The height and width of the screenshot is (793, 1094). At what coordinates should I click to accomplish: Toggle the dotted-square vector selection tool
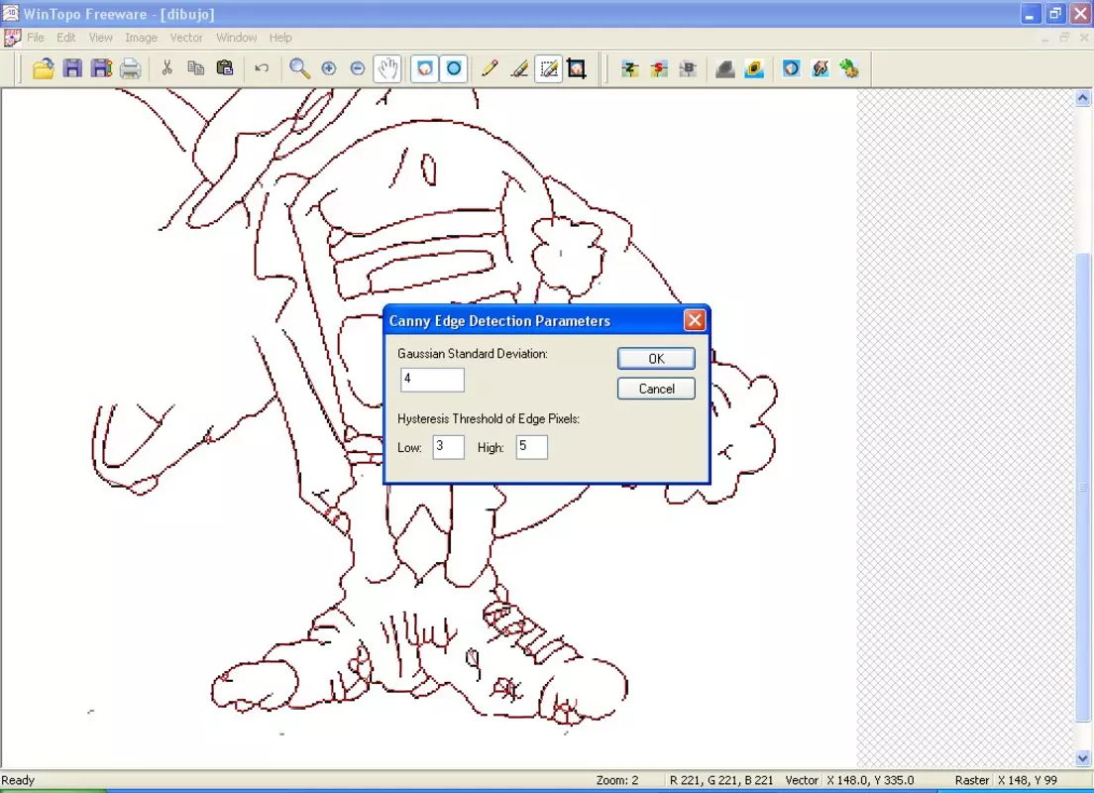548,68
